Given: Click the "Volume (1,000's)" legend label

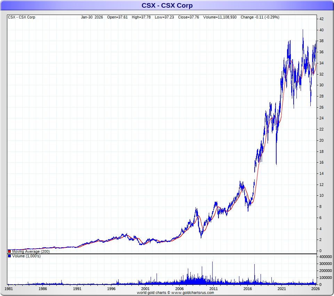Looking at the screenshot, I should 26,256.
